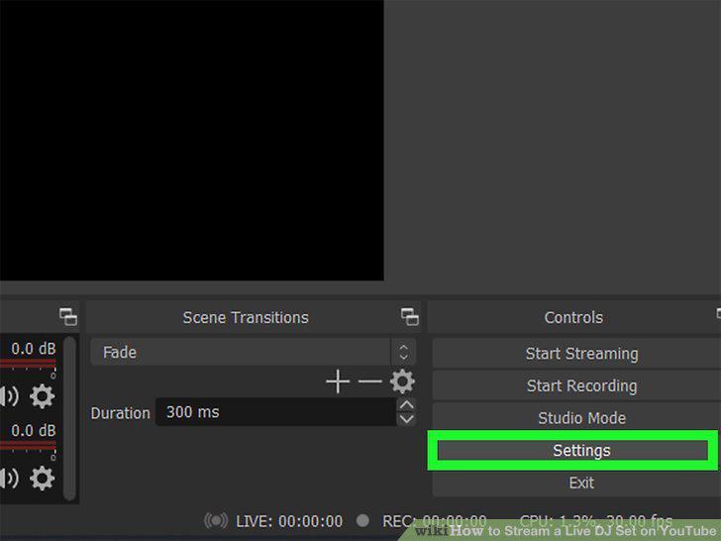Add a new scene transition
Screen dimensions: 721x541
338,381
